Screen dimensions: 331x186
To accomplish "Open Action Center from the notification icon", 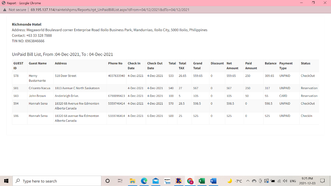I will 322,181.
